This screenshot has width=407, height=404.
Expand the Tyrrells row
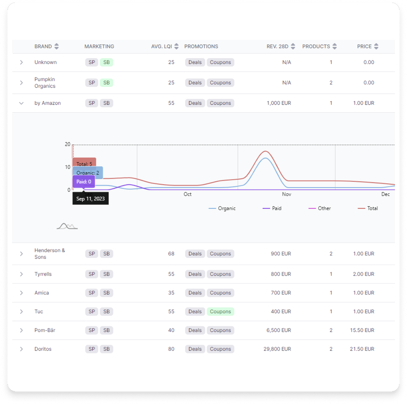pyautogui.click(x=21, y=274)
